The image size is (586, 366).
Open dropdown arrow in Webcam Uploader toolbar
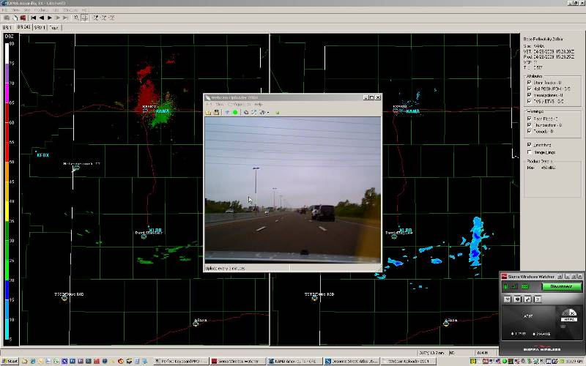point(268,113)
